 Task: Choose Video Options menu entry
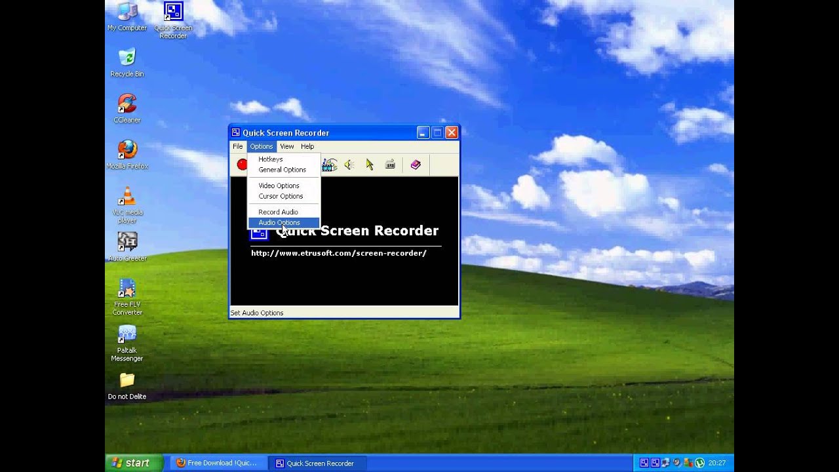tap(283, 186)
